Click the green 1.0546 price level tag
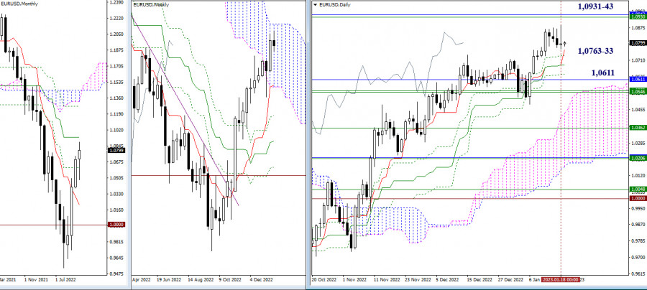The width and height of the screenshot is (647, 290). (x=636, y=93)
